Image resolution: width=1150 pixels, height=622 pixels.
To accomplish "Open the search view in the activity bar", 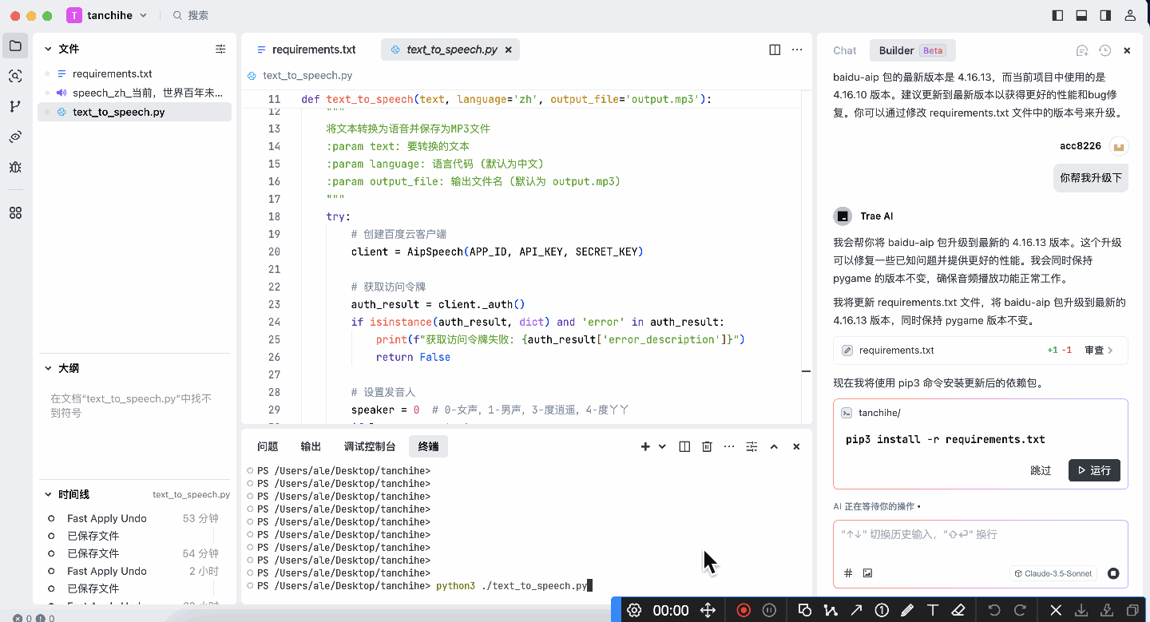I will (x=15, y=76).
